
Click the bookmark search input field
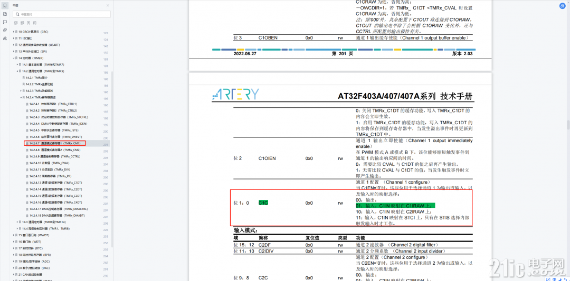pyautogui.click(x=62, y=14)
